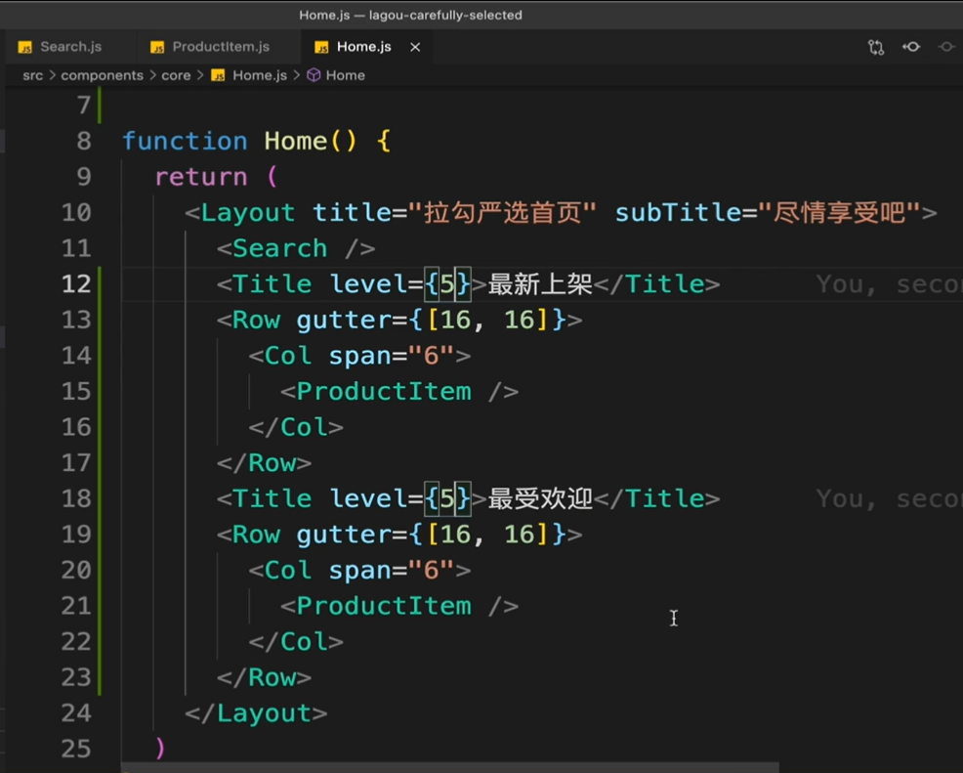Open the Home symbol breadcrumb
Image resolution: width=963 pixels, height=773 pixels.
(345, 75)
